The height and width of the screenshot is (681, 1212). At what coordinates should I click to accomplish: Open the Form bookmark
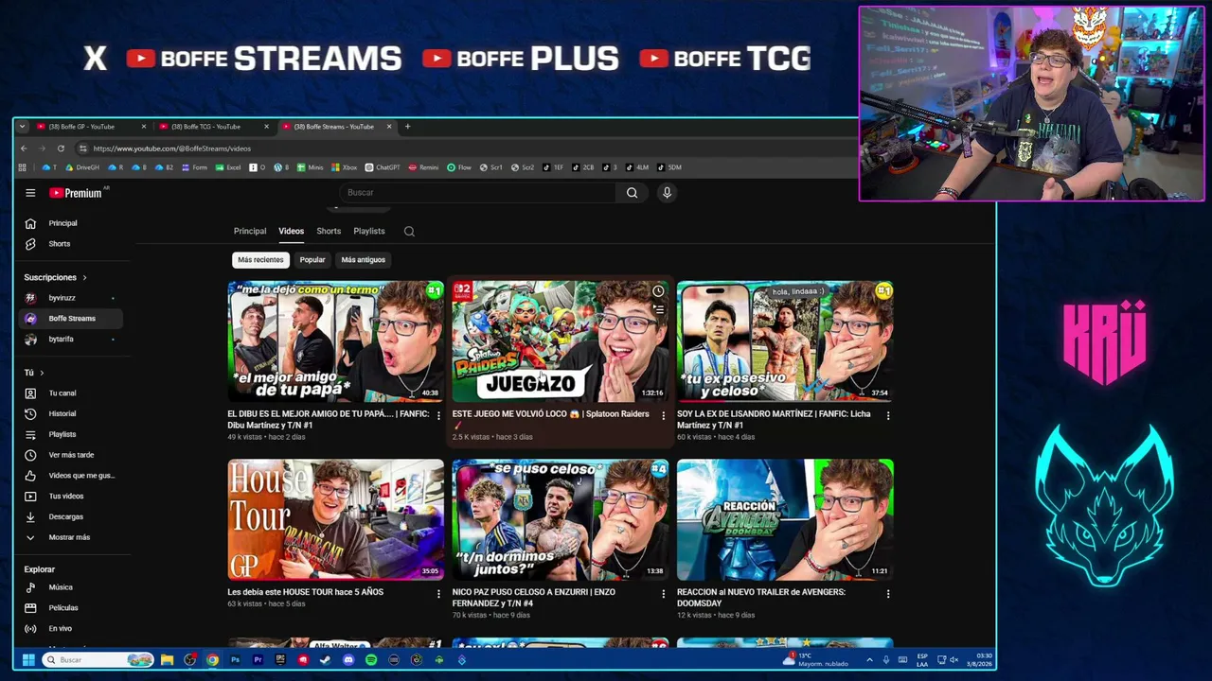194,167
